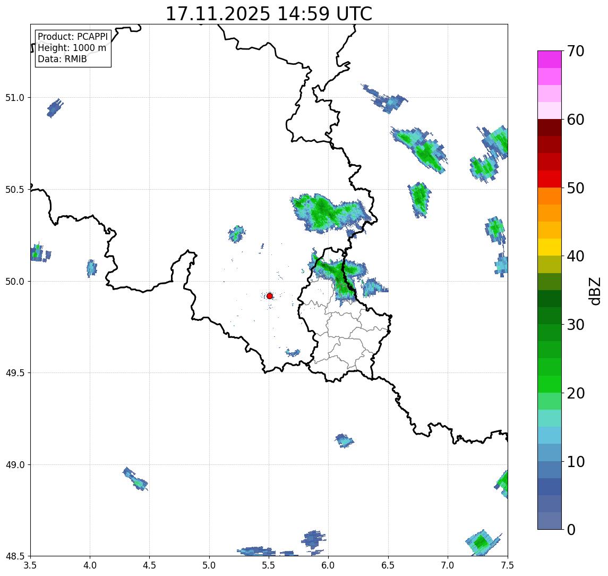Click the colorbar tick label 40
Screen dimensions: 608x576
click(576, 256)
